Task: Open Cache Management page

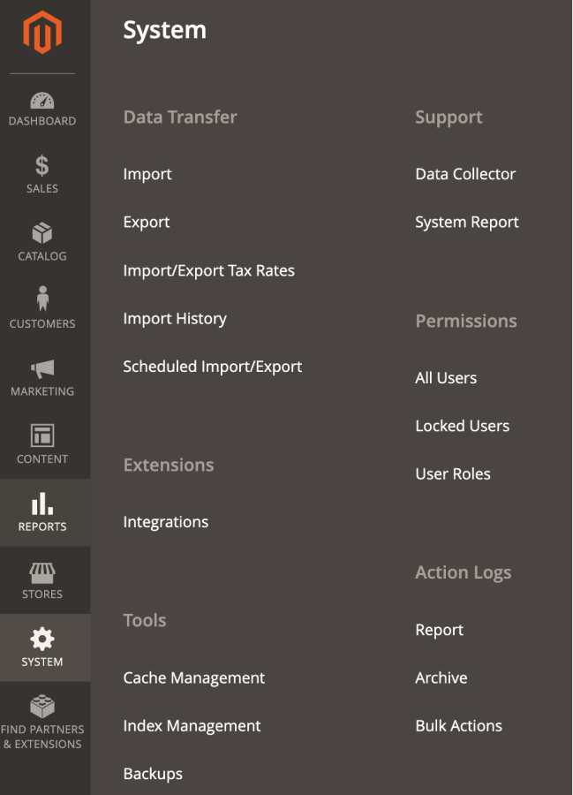Action: [x=193, y=678]
